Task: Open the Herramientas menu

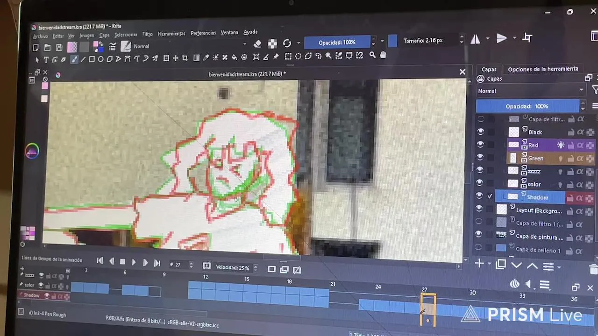Action: click(171, 34)
